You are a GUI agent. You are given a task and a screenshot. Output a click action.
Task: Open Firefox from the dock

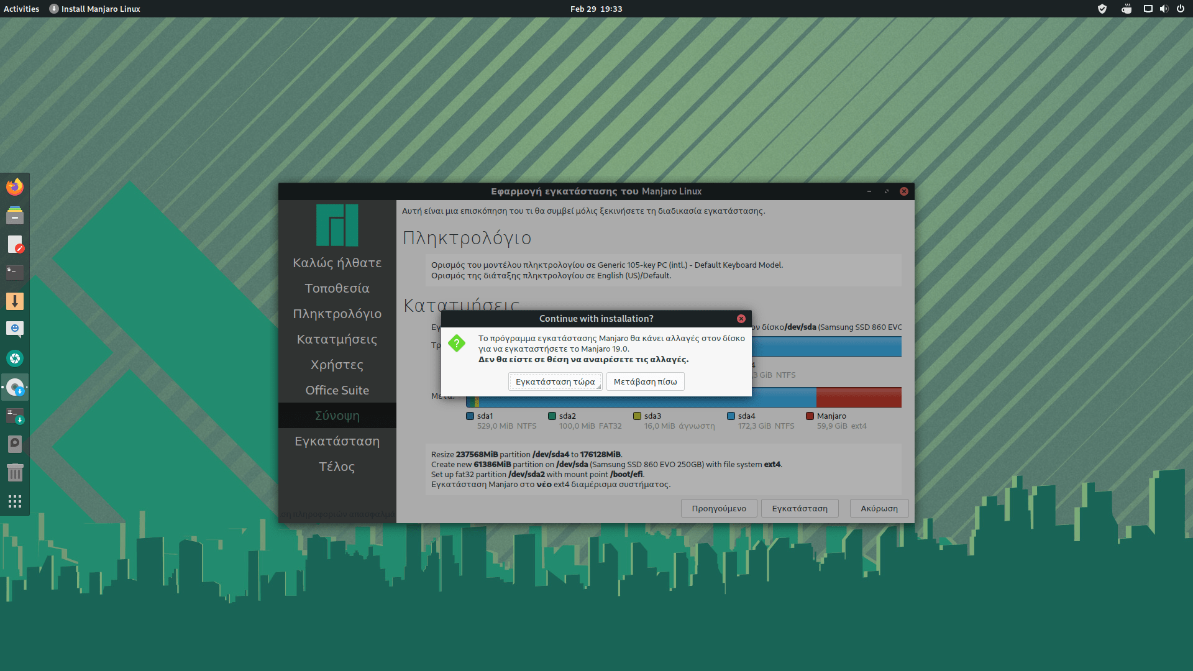click(x=15, y=187)
